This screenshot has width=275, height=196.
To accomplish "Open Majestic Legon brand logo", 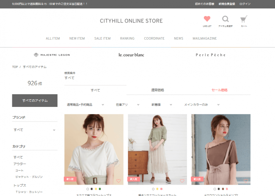I will point(52,55).
